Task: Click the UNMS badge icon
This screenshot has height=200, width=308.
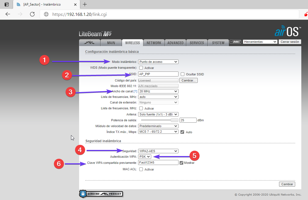Action: click(235, 42)
